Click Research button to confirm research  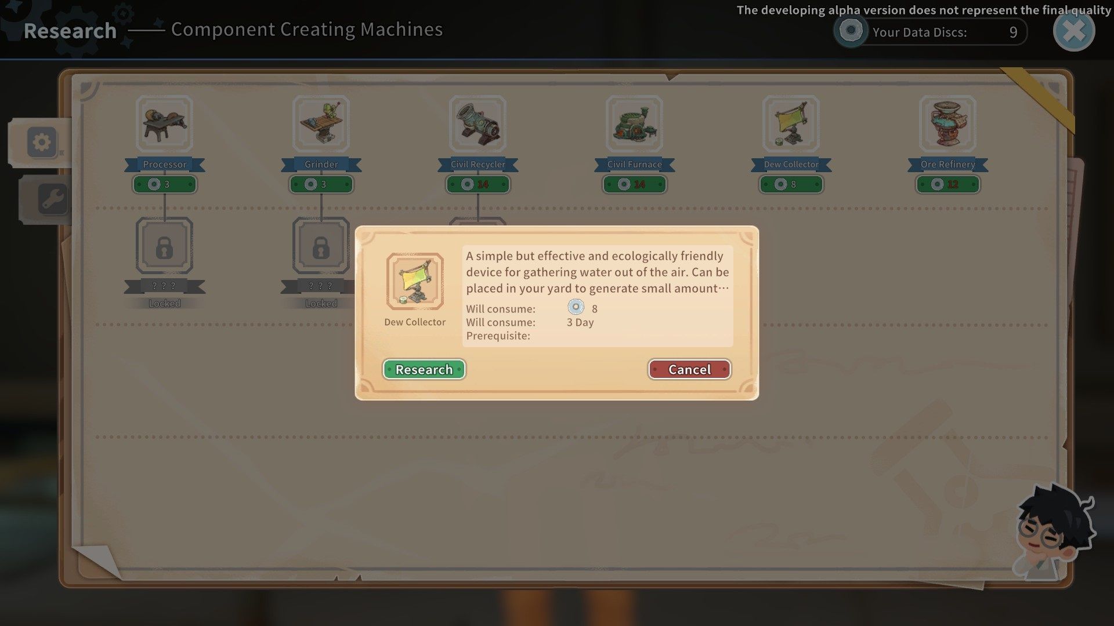coord(425,370)
